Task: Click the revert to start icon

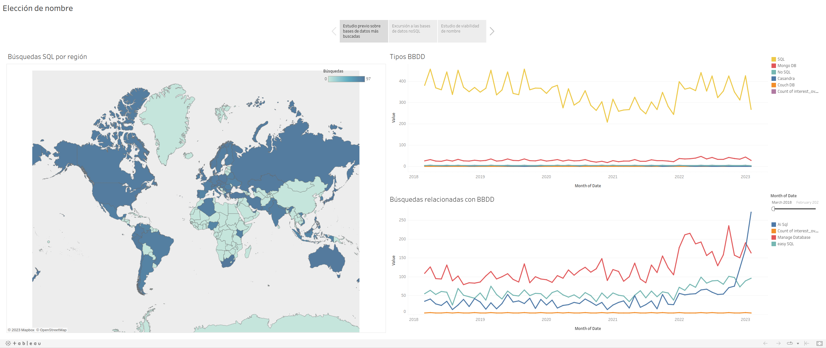Action: (x=807, y=343)
